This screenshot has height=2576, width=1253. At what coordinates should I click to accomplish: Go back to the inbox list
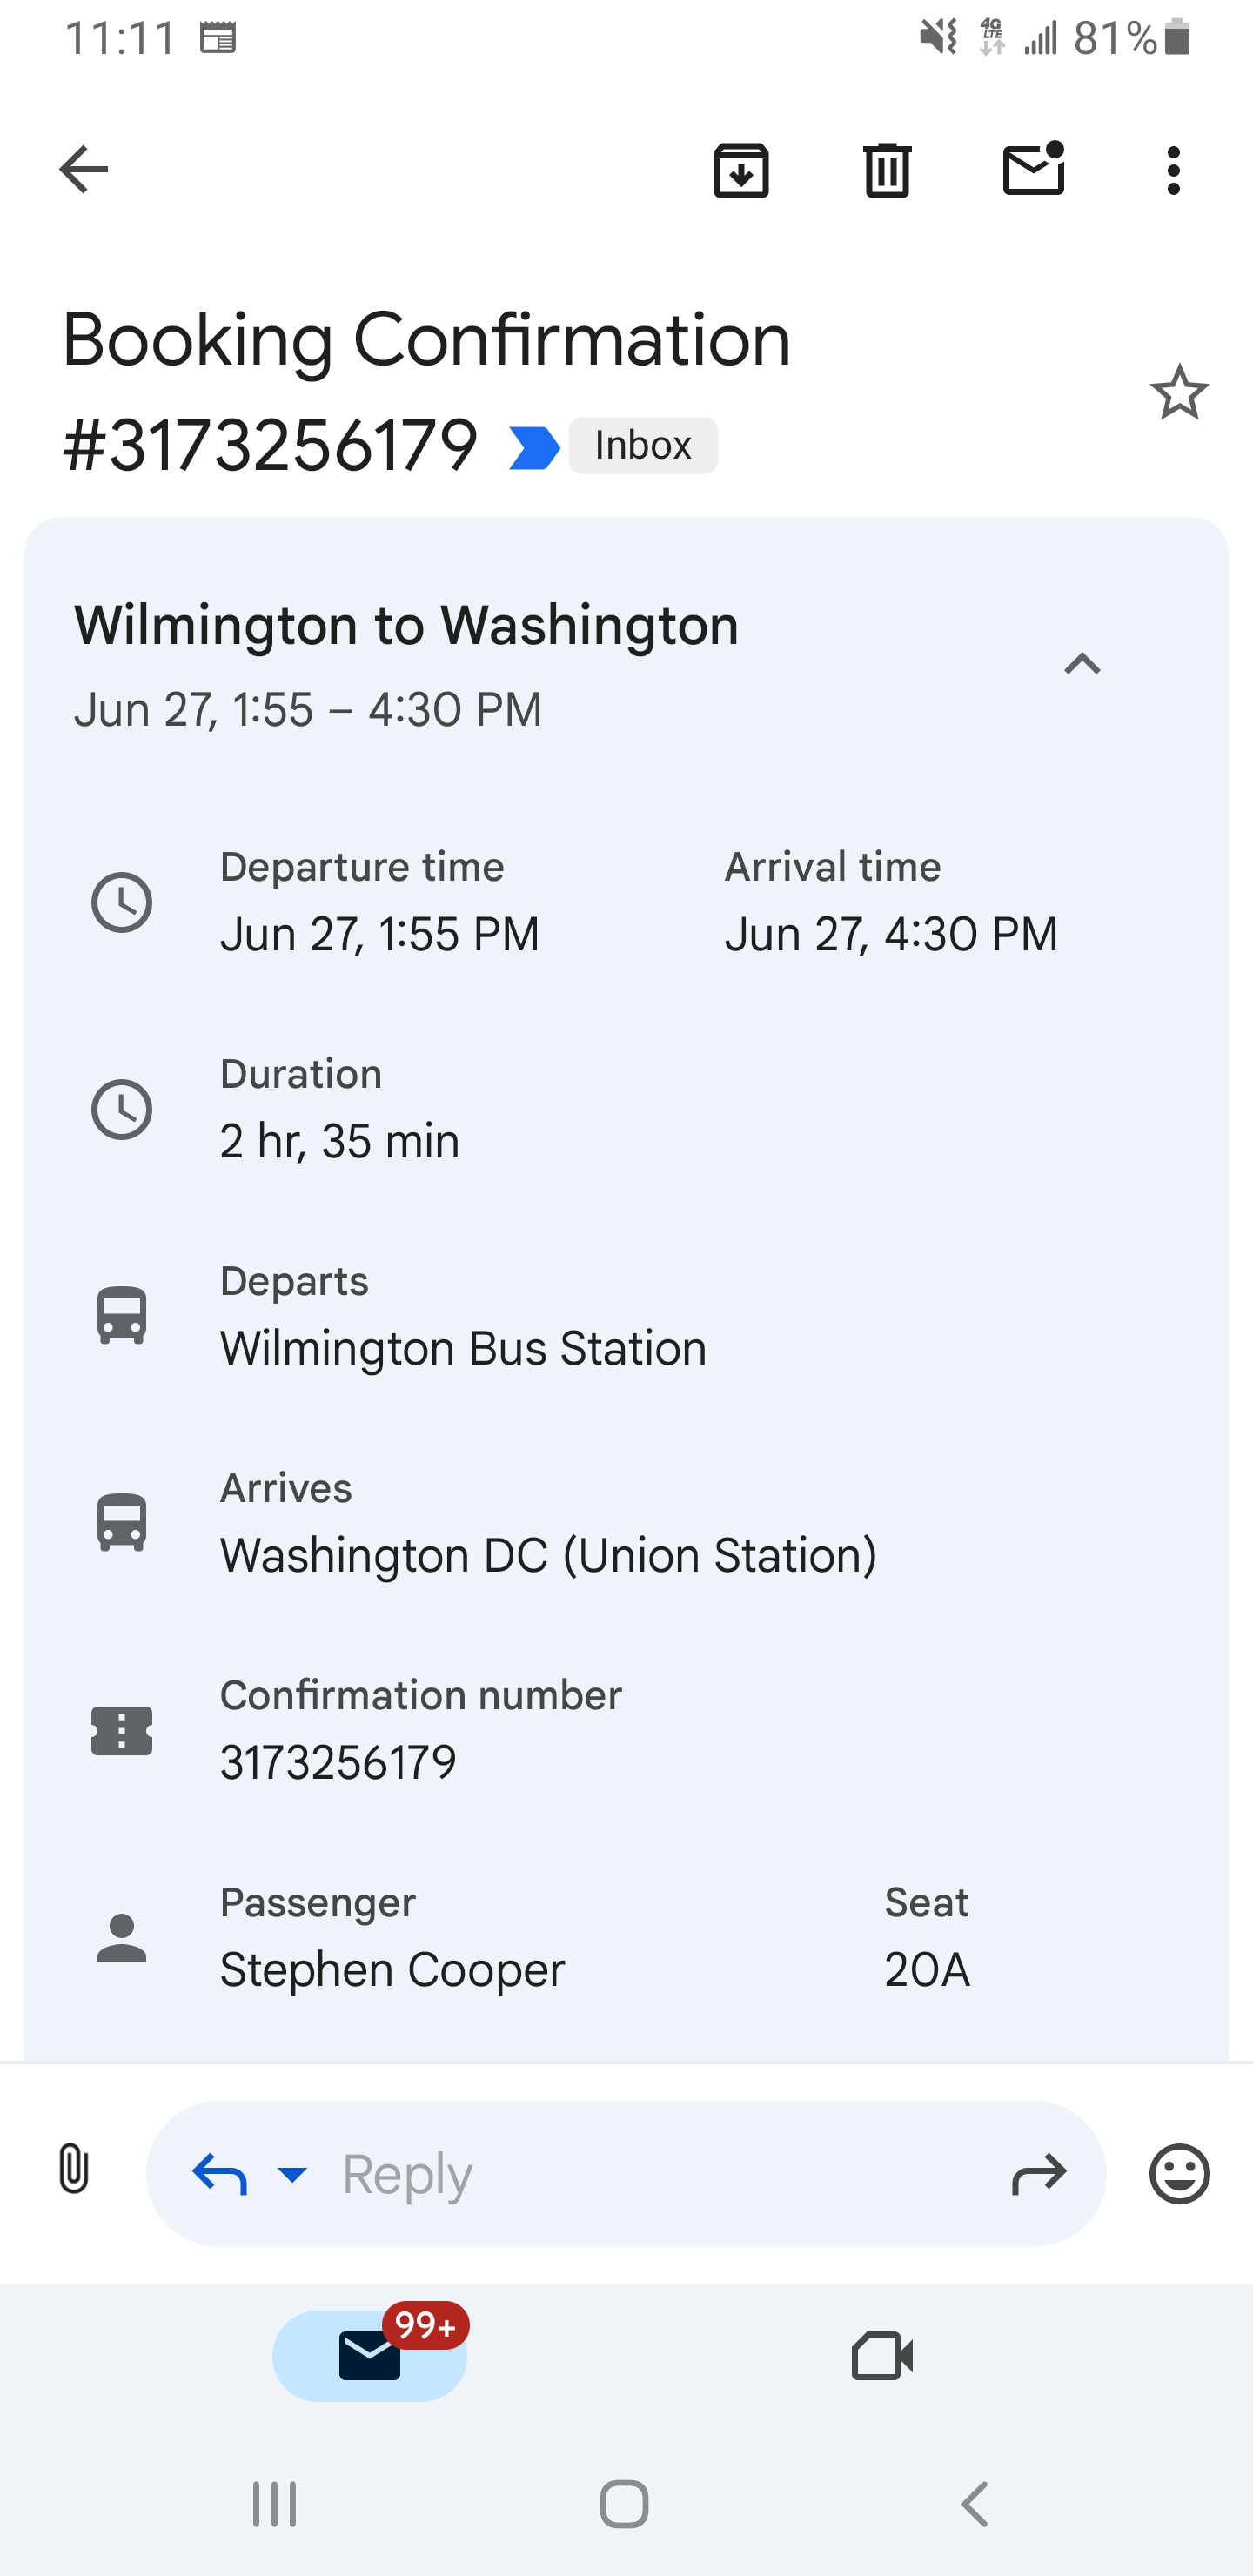(x=84, y=169)
